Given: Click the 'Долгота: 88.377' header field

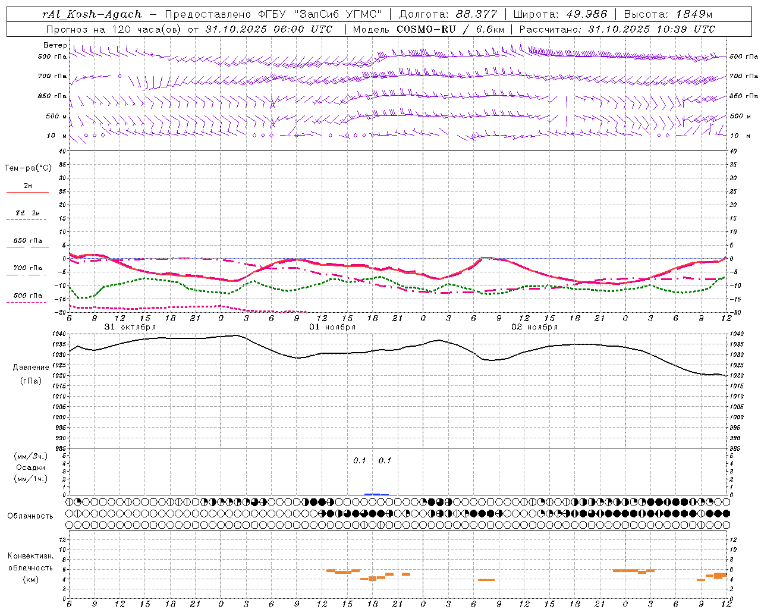Looking at the screenshot, I should pos(448,14).
